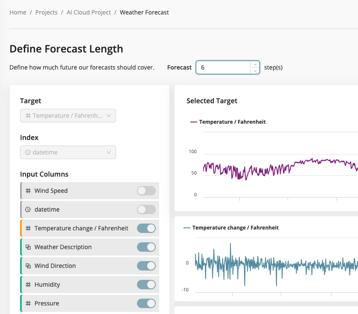Open the Index datetime dropdown
Viewport: 358px width, 314px height.
click(68, 152)
